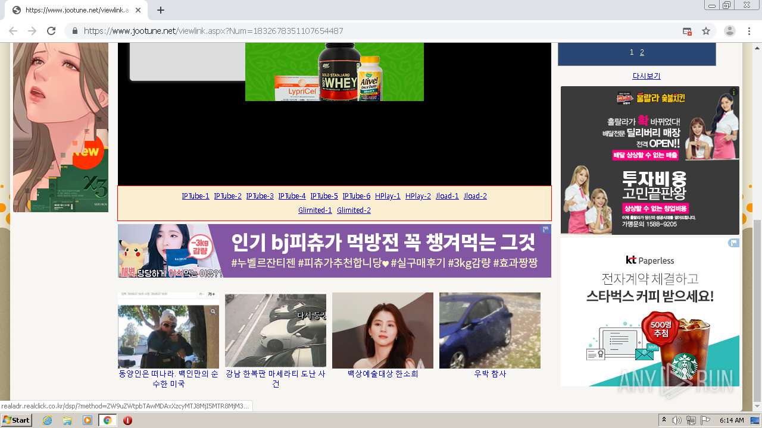View site security lock info
The width and height of the screenshot is (762, 428).
tap(74, 31)
